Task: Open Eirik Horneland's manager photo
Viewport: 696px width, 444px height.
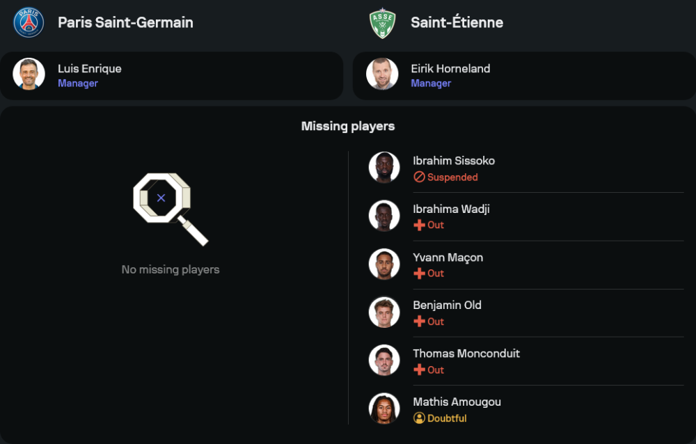Action: click(382, 74)
